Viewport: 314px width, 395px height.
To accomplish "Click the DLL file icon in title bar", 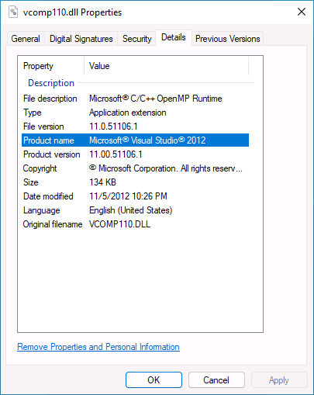I will [13, 12].
